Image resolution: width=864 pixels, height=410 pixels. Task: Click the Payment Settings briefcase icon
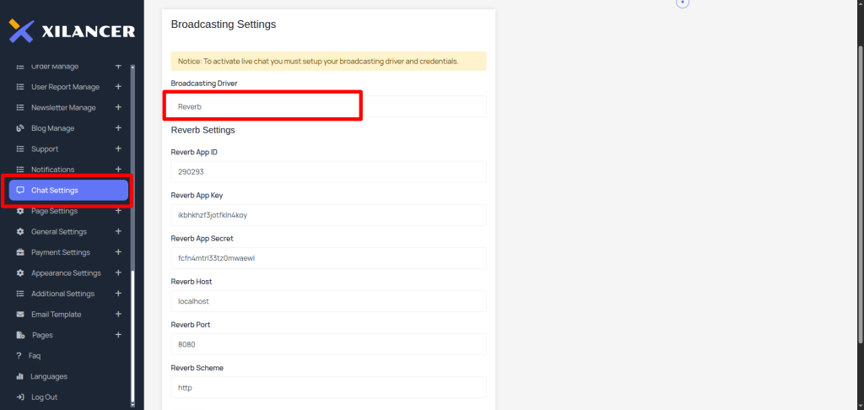click(x=20, y=252)
